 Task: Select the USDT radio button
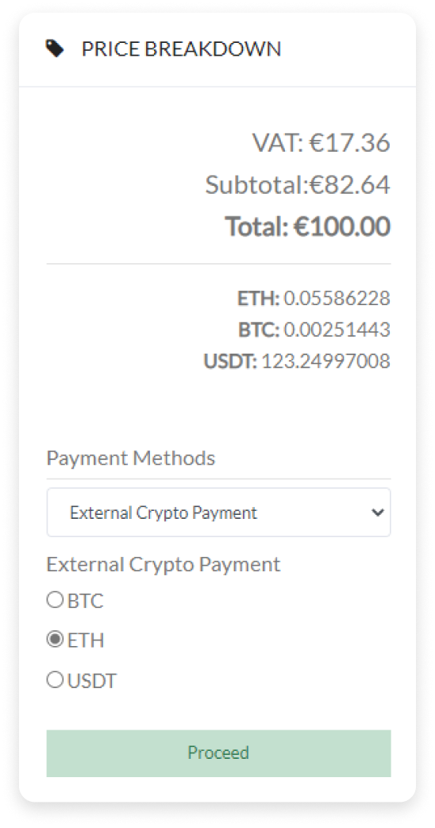55,680
